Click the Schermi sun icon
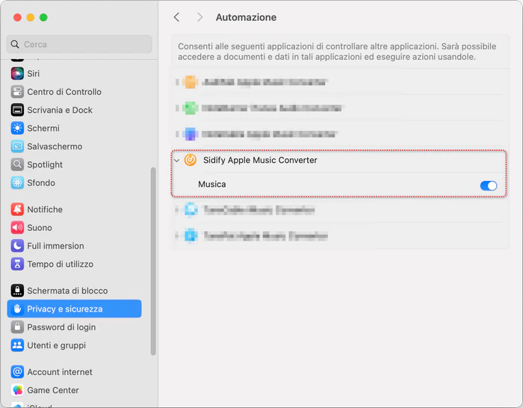Screen dimensions: 523x408 point(17,128)
